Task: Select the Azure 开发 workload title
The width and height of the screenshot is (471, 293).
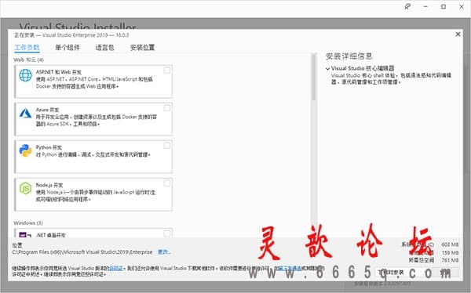Action: tap(47, 110)
